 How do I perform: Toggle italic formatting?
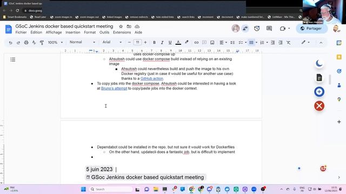click(162, 43)
